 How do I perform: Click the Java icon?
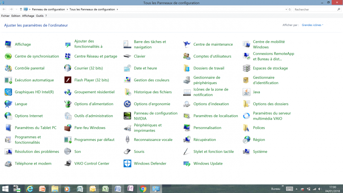[246, 92]
